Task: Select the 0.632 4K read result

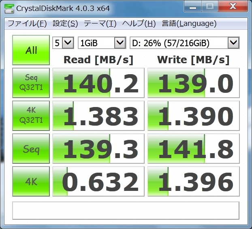Action: pyautogui.click(x=98, y=181)
